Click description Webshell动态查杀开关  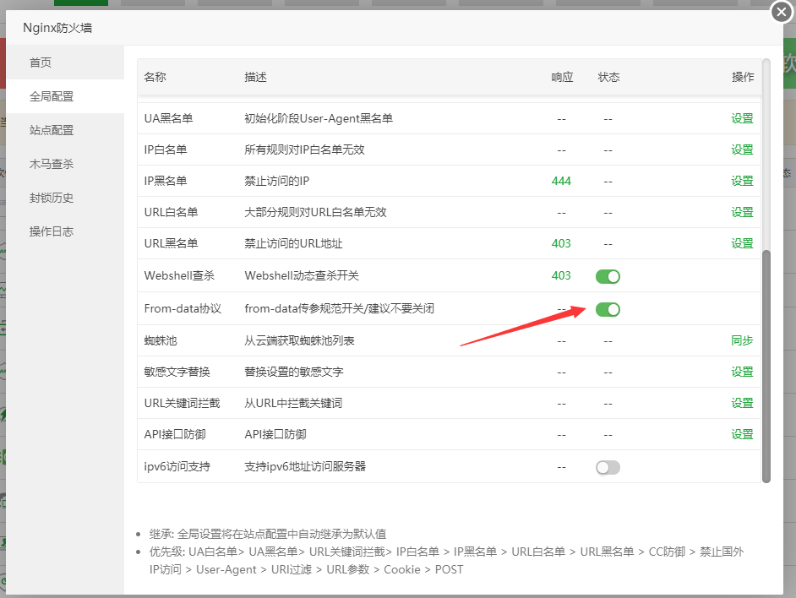click(302, 275)
